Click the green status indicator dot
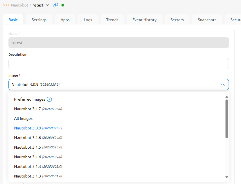The width and height of the screenshot is (241, 184). click(x=63, y=5)
